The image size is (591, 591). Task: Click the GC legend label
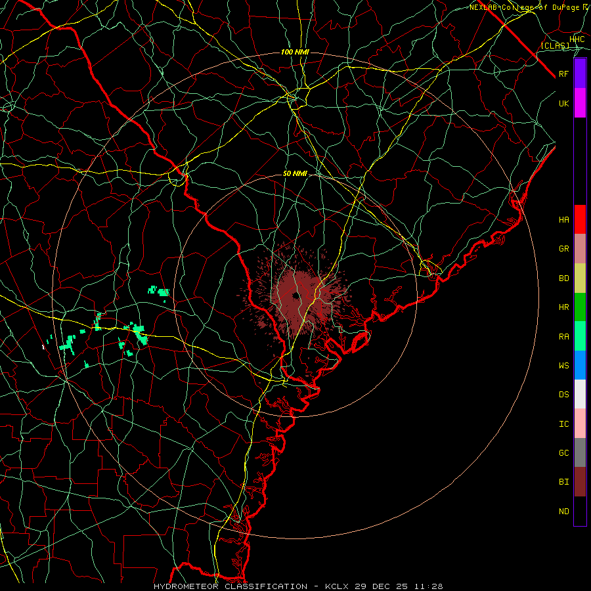coord(563,452)
